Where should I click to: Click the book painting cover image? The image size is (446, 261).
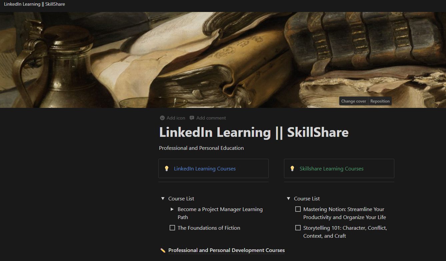223,60
